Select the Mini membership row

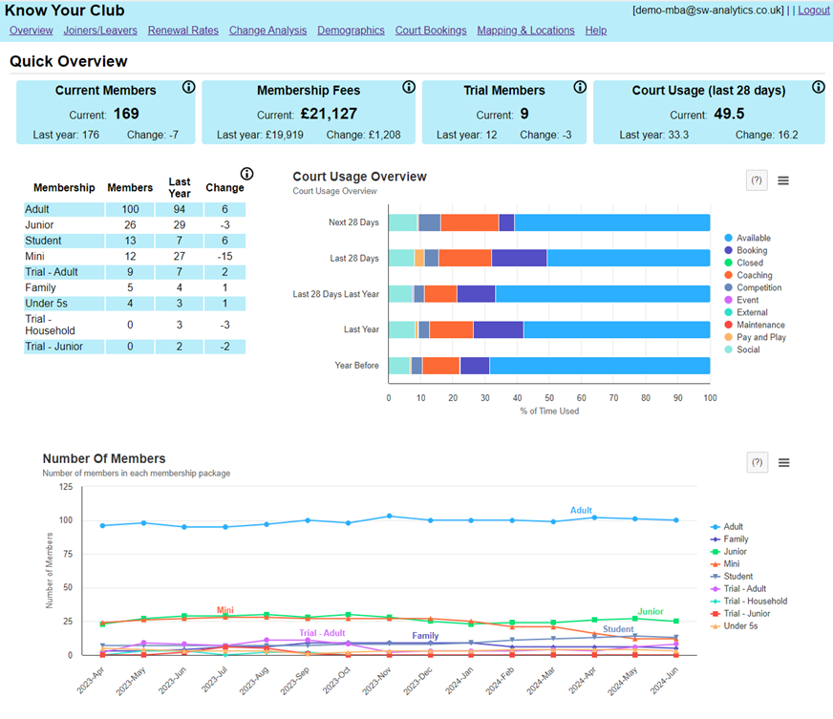135,256
